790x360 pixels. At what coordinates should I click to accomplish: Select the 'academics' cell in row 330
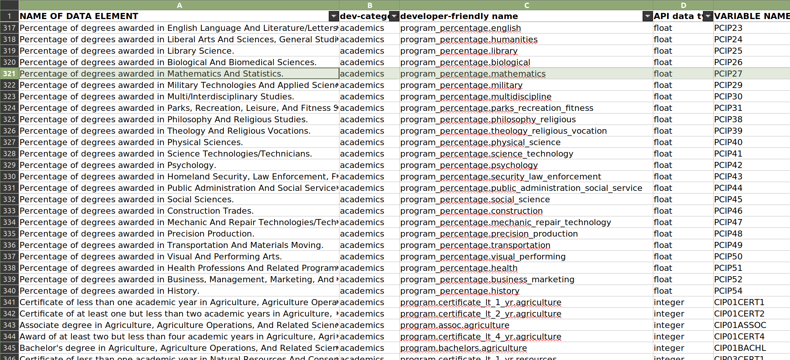pyautogui.click(x=369, y=176)
